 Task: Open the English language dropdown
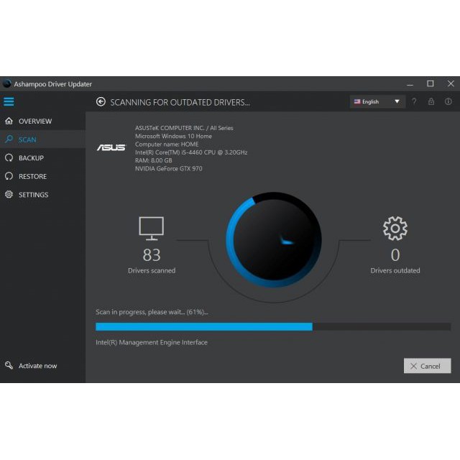378,102
